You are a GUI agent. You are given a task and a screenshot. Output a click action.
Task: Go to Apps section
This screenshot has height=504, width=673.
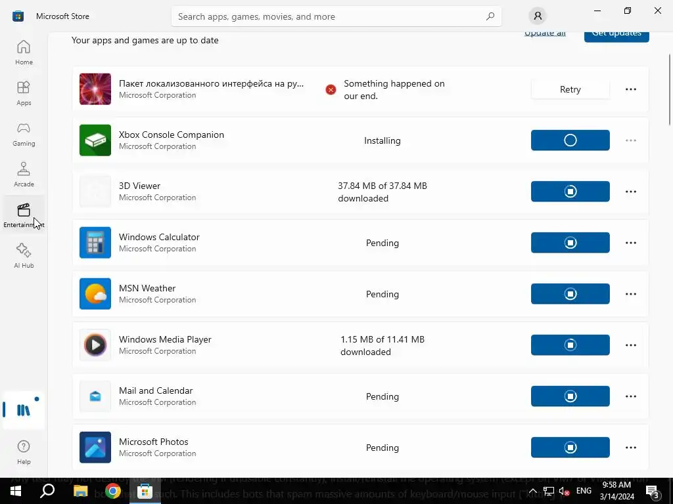(24, 93)
